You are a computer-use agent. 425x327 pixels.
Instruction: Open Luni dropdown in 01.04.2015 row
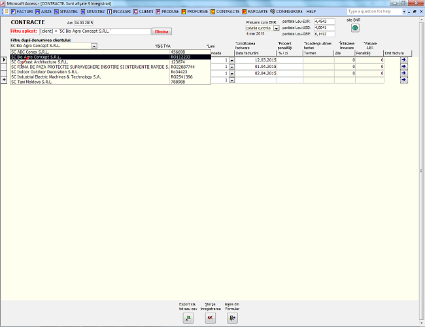pos(231,67)
